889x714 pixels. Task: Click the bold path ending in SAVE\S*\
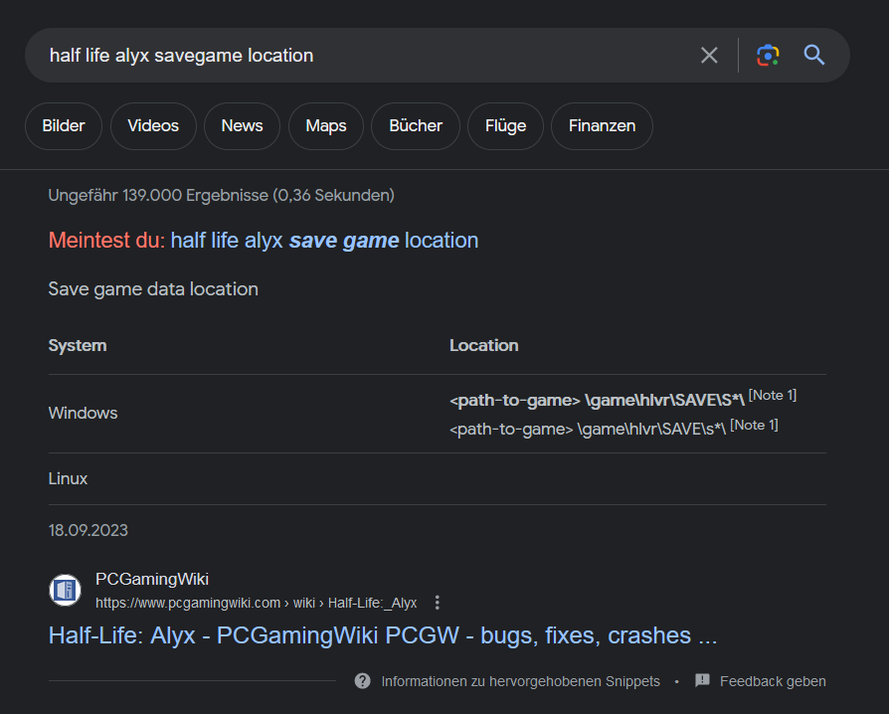[x=597, y=401]
